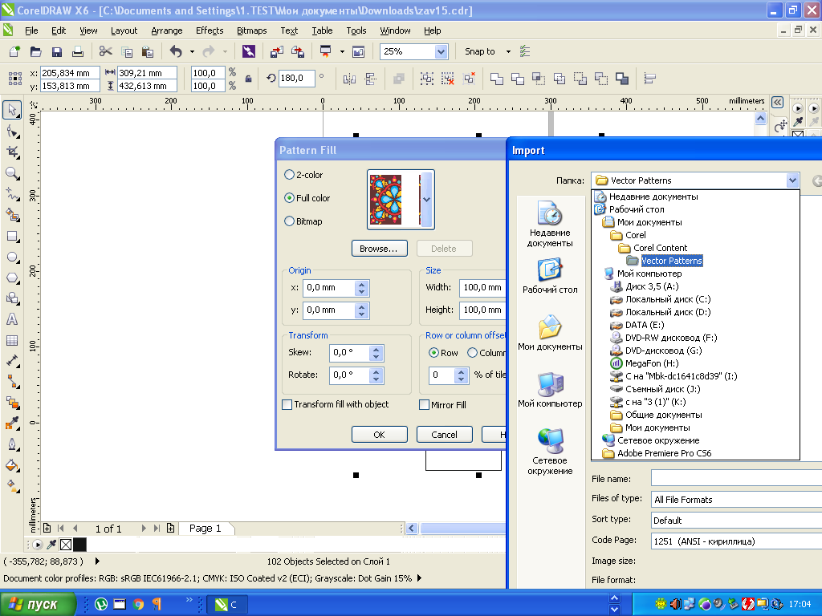This screenshot has height=616, width=822.
Task: Click the Save toolbar icon
Action: (x=57, y=51)
